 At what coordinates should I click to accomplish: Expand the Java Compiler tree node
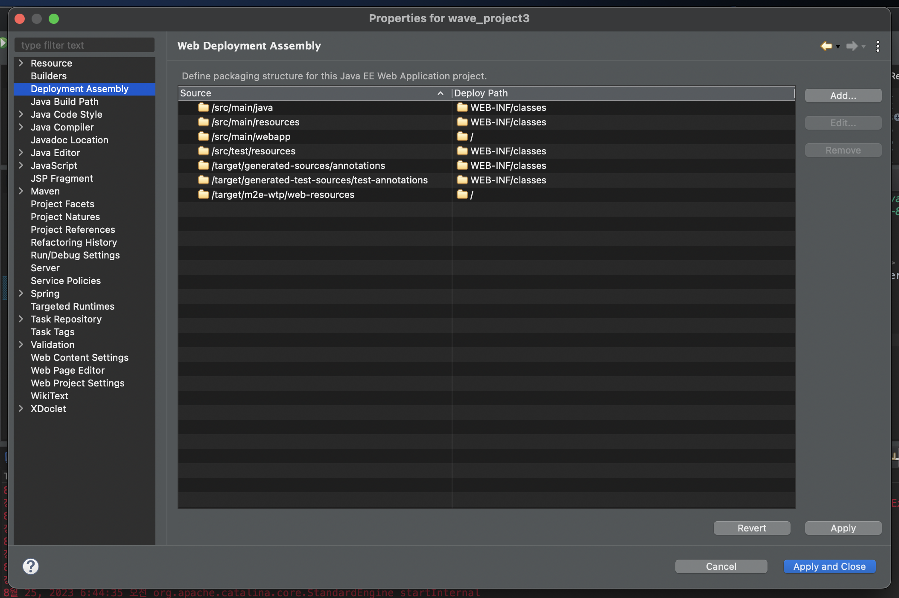(21, 127)
